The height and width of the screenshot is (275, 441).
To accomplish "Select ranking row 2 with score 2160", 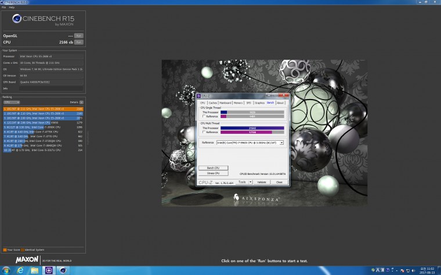I will tap(44, 113).
